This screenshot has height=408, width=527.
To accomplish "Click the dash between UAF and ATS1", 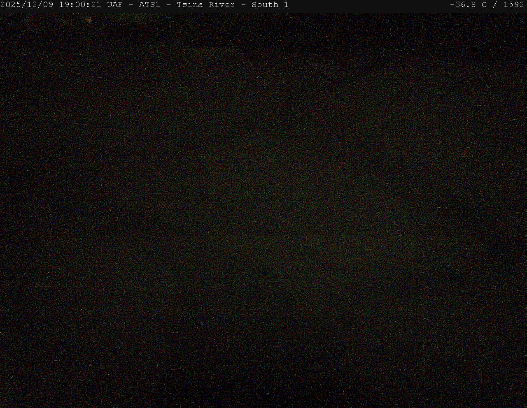I will coord(131,5).
